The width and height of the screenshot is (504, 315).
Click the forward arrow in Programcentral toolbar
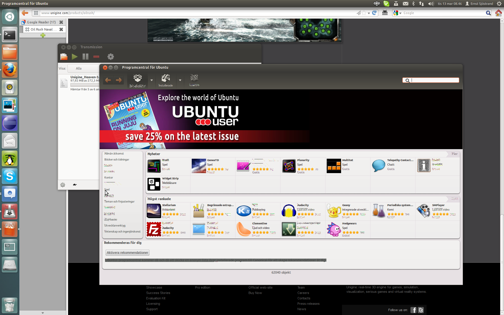pos(119,80)
